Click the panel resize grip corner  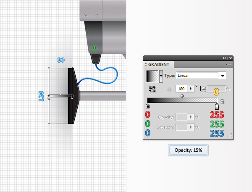pos(230,135)
